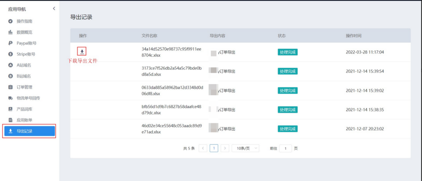Click the 操作指南 compass icon
Screen dimensions: 422x181
(10, 21)
